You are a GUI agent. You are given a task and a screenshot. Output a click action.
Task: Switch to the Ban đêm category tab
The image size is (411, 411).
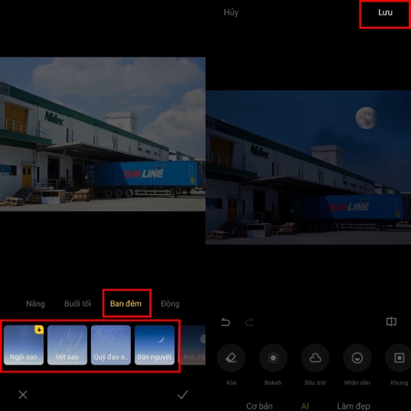click(127, 303)
